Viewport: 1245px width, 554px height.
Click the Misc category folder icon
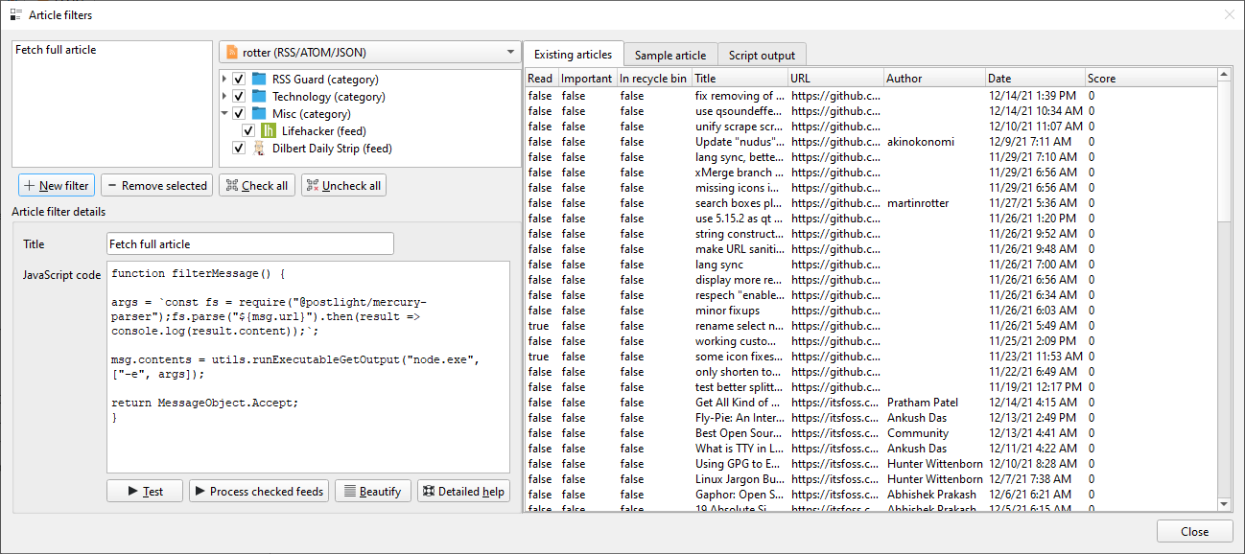259,114
